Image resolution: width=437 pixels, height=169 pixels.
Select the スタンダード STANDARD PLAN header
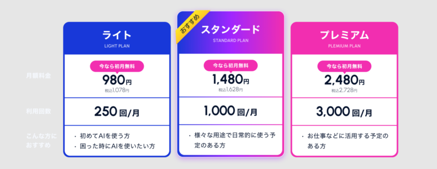coord(231,32)
